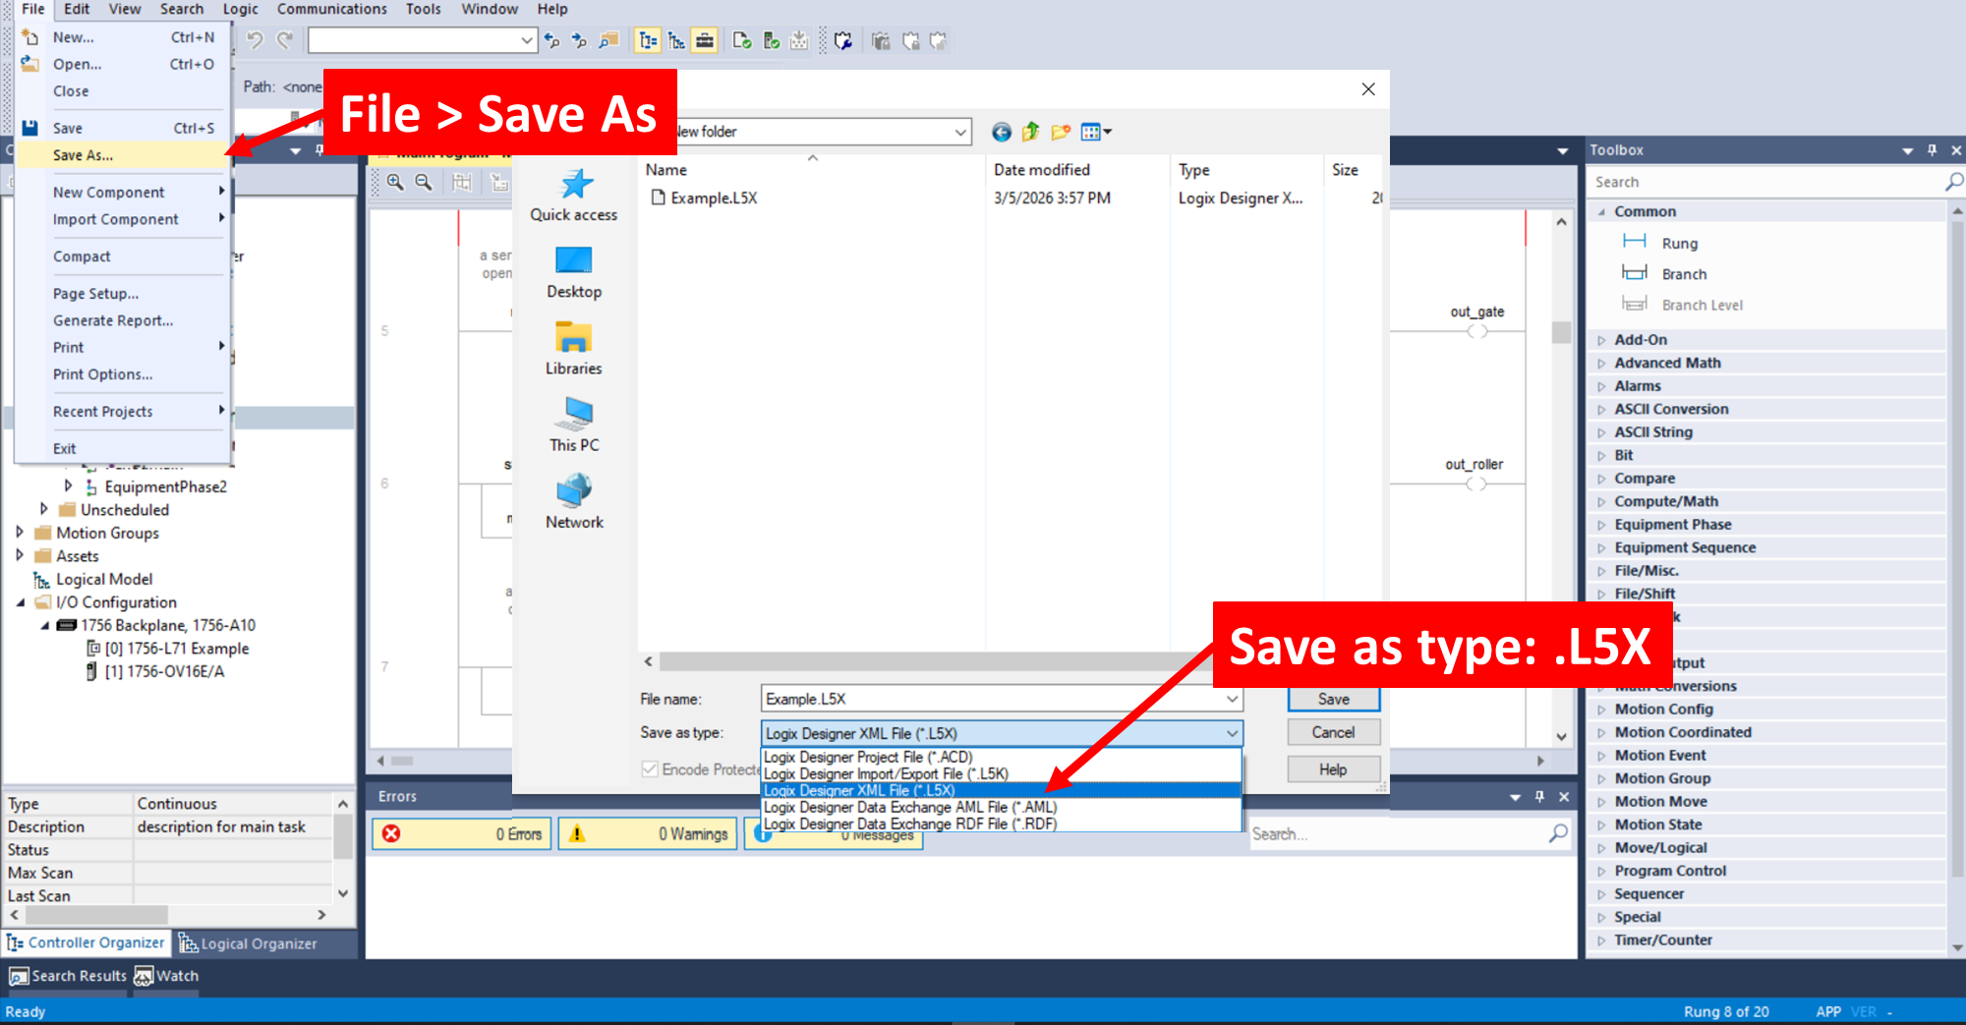Toggle the Controller Organizer toolbar icon
Viewport: 1966px width, 1025px height.
tap(648, 40)
